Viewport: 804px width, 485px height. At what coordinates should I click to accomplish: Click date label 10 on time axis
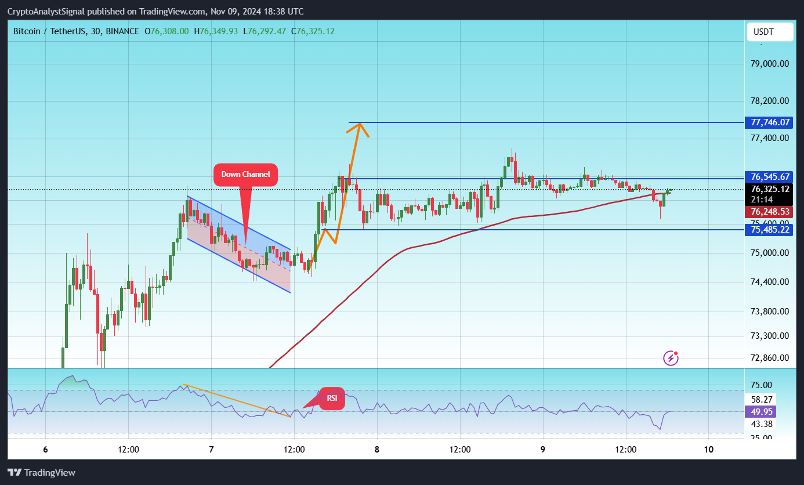(708, 450)
